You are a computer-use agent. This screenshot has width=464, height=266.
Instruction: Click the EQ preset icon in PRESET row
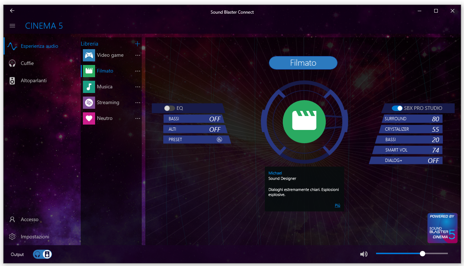pyautogui.click(x=220, y=140)
